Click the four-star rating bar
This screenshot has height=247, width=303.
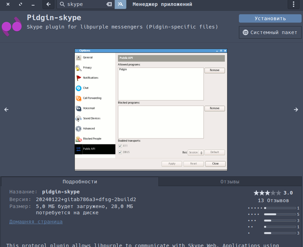(x=280, y=214)
